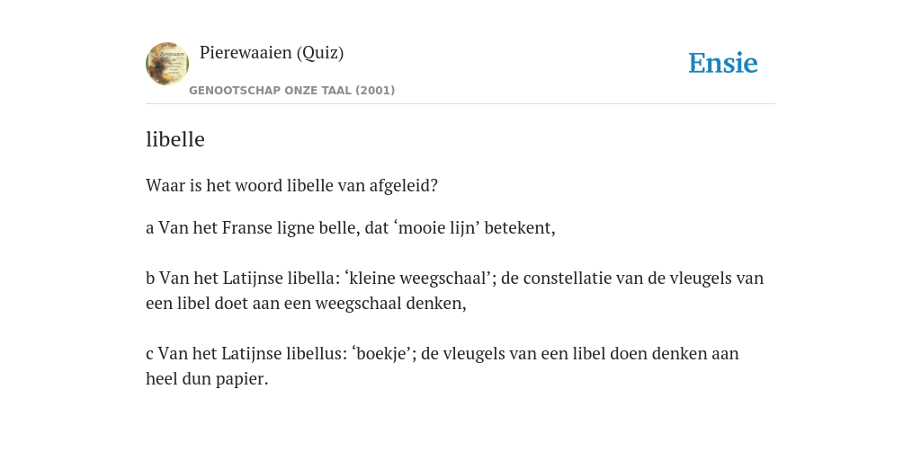
Task: Click the question about the origin of libelle
Action: click(x=292, y=186)
